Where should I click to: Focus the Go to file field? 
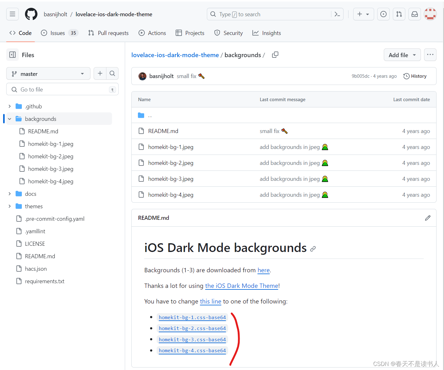62,89
